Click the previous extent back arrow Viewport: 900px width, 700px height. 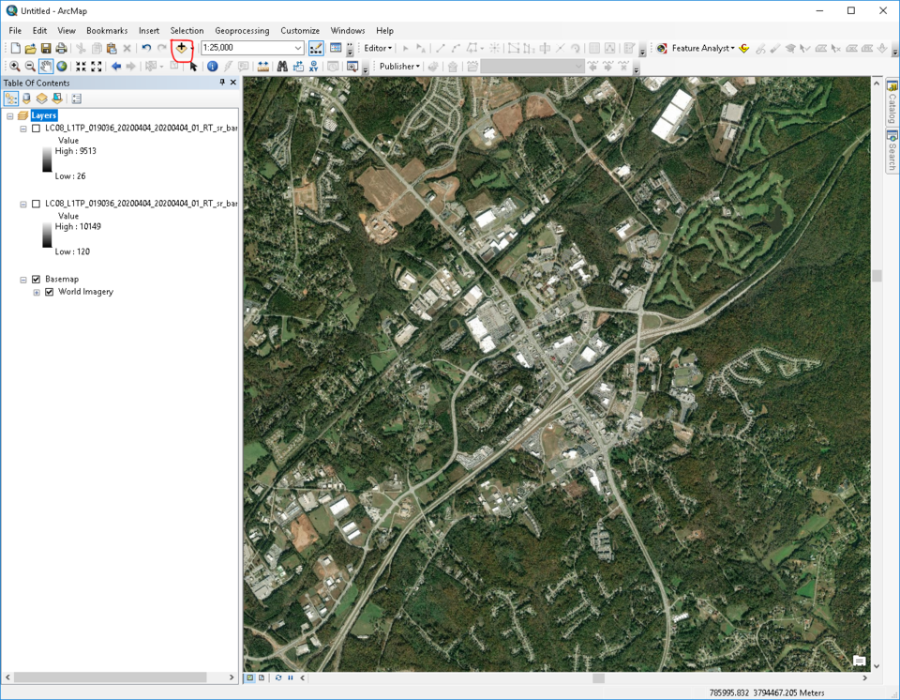point(115,66)
